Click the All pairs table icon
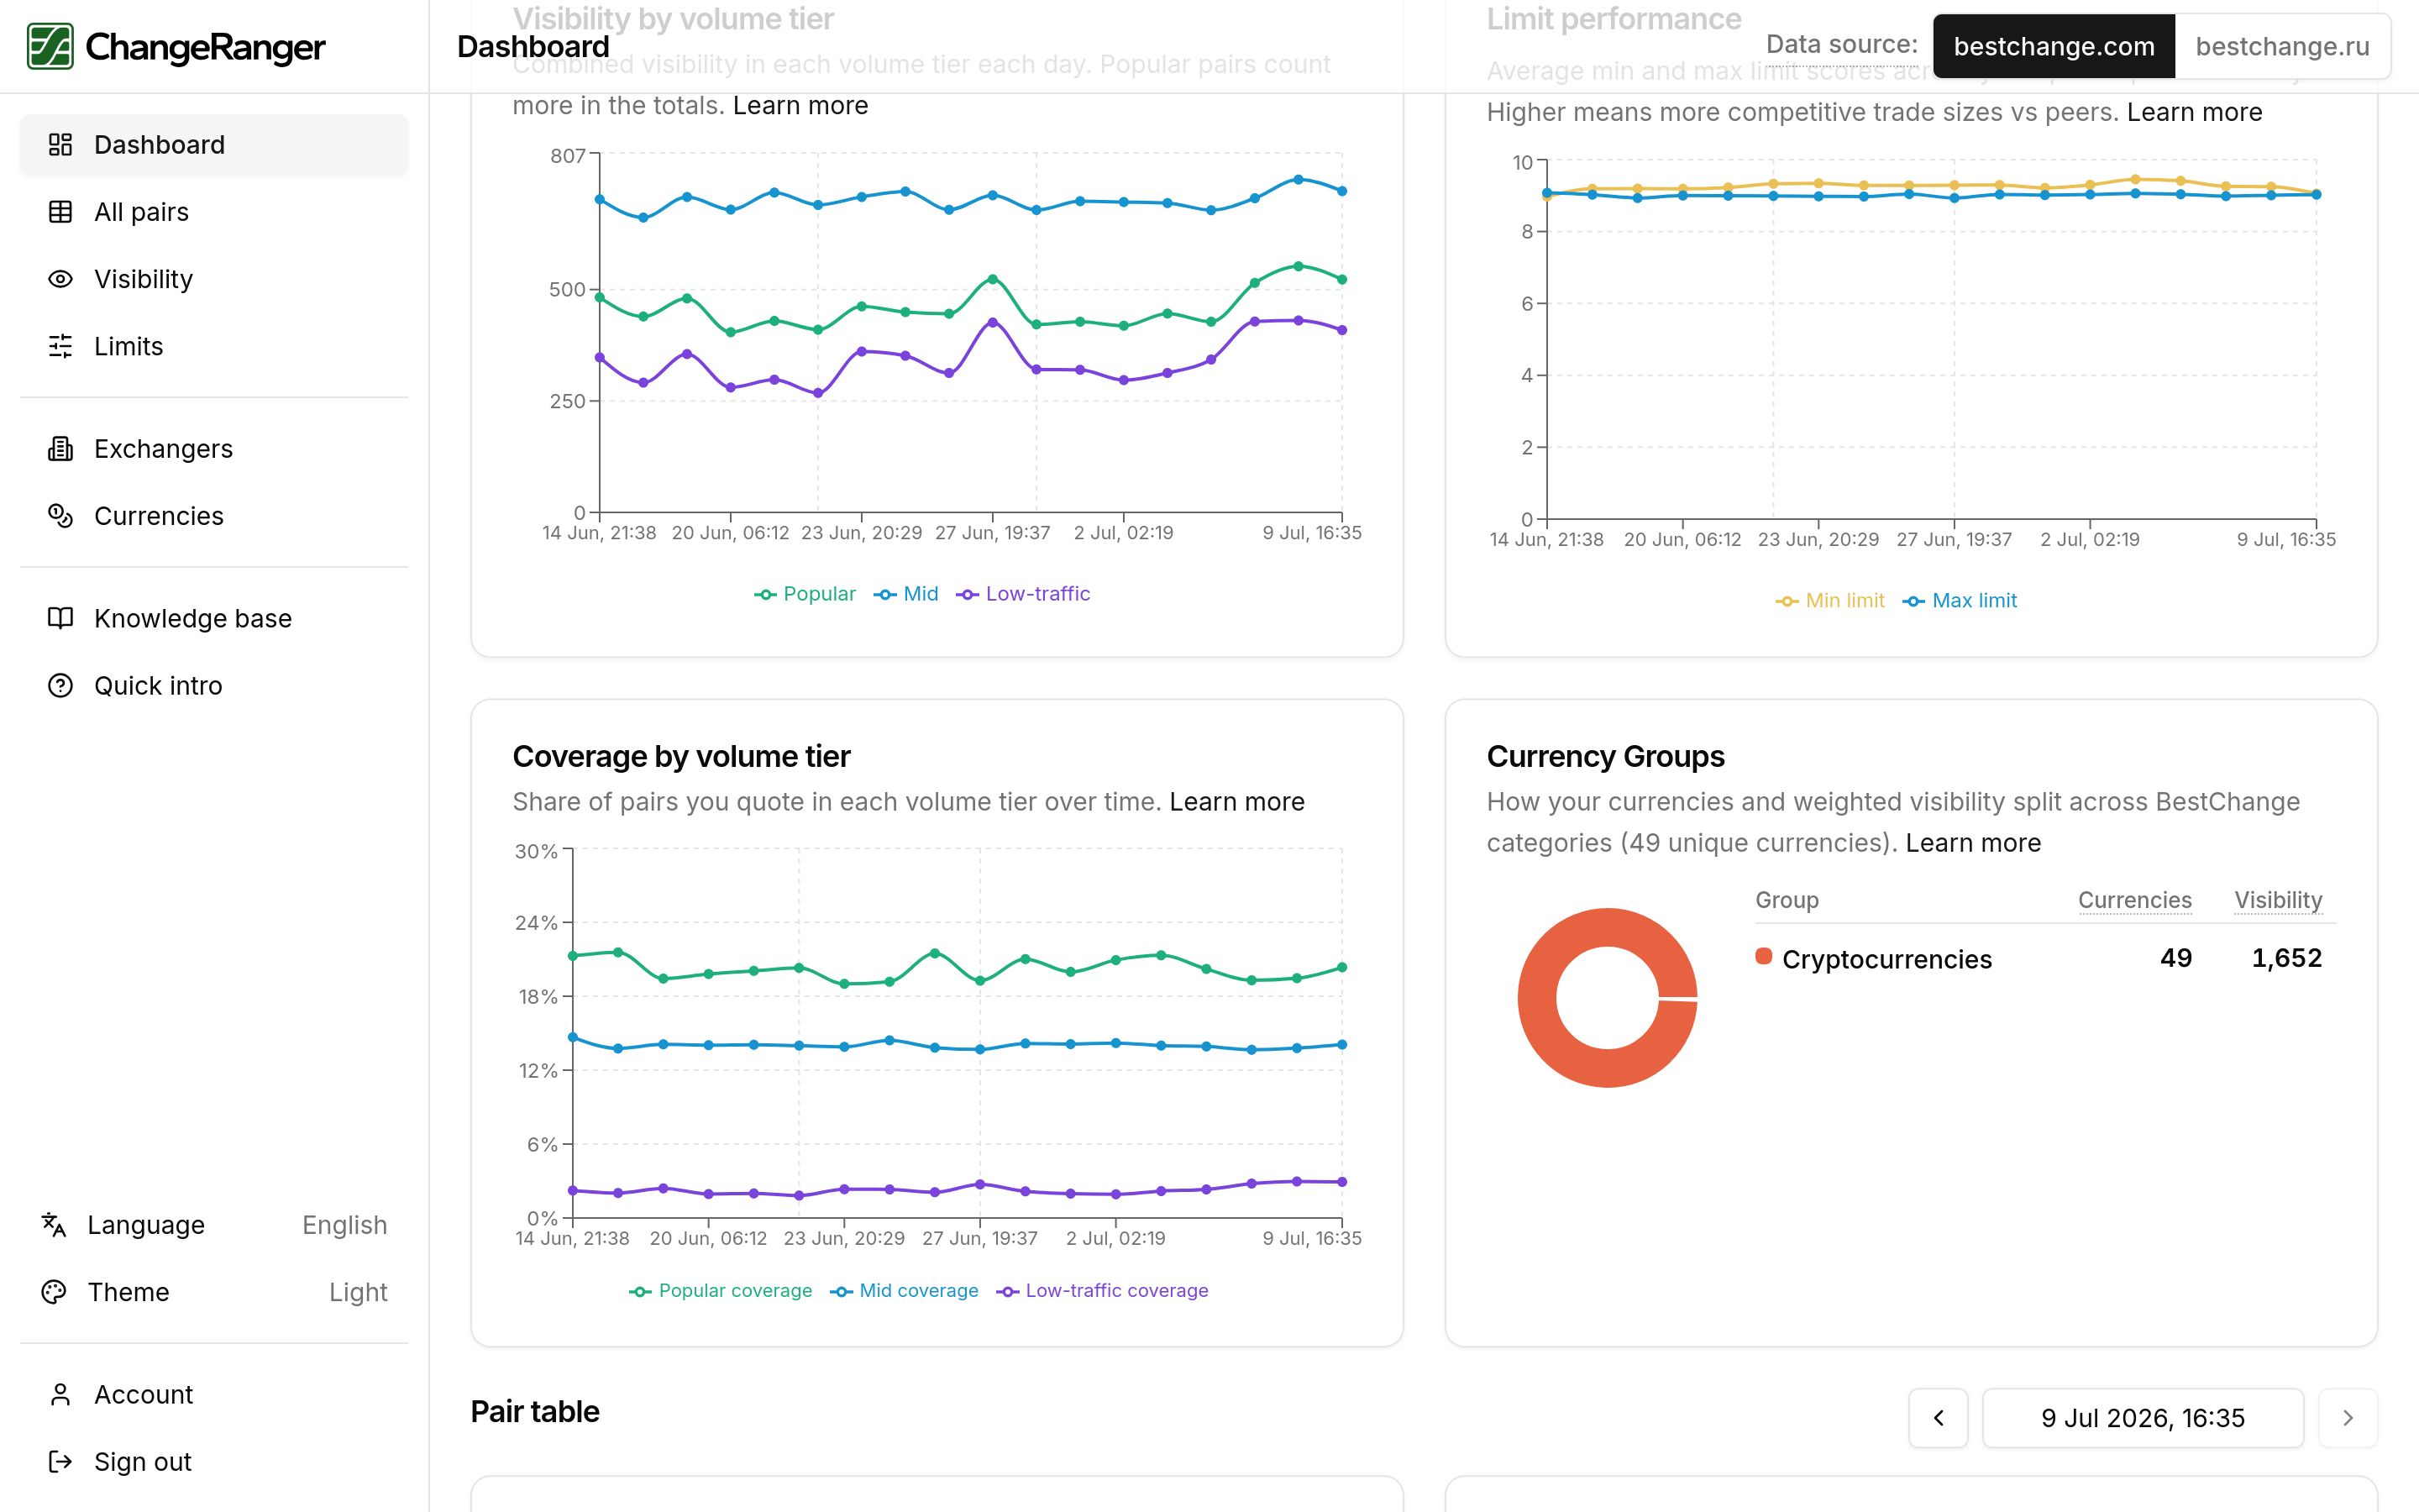 (x=61, y=212)
